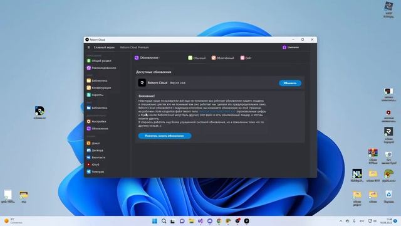Image resolution: width=401 pixels, height=226 pixels.
Task: Open the blue folder Библиотека sidebar entry
Action: pyautogui.click(x=97, y=108)
